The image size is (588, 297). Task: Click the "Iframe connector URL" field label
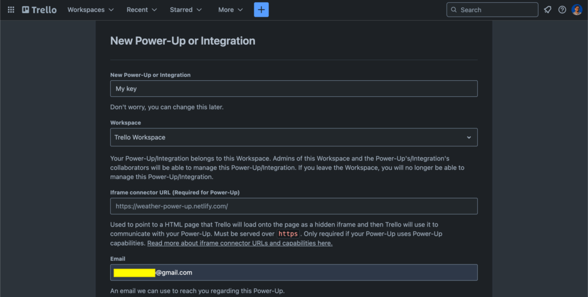point(175,192)
